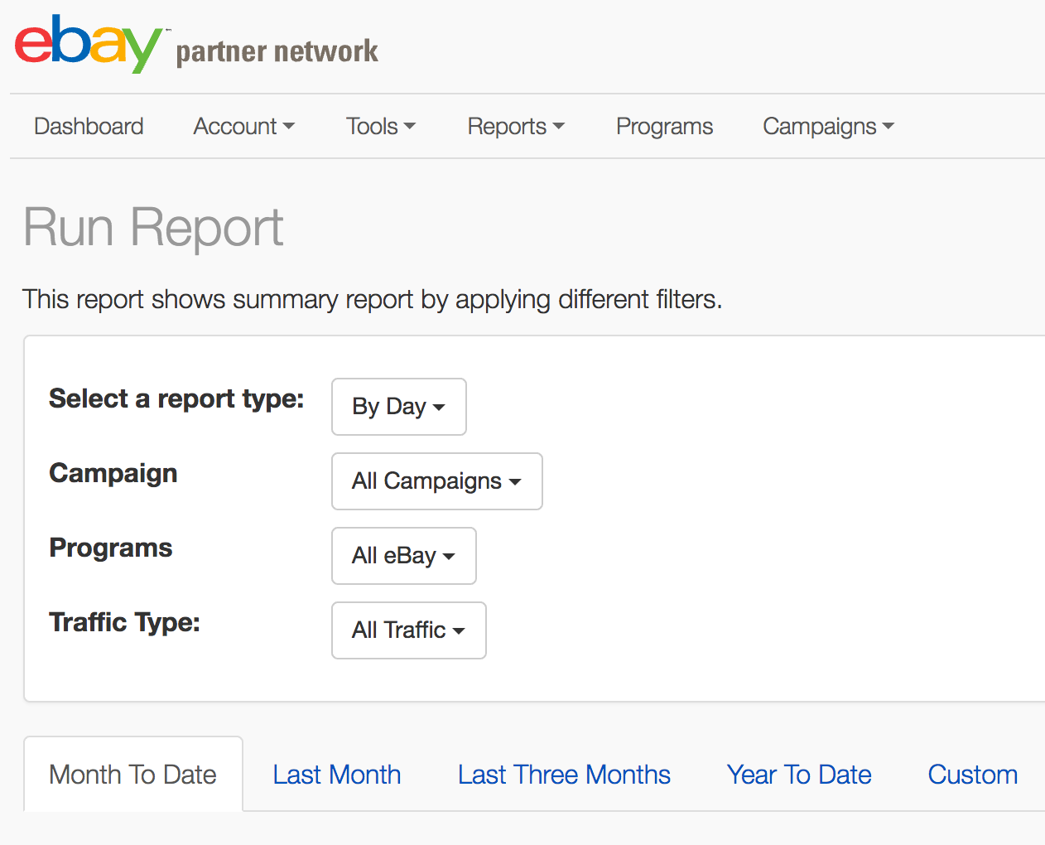Open the Custom date range tab
Image resolution: width=1045 pixels, height=845 pixels.
(x=973, y=775)
